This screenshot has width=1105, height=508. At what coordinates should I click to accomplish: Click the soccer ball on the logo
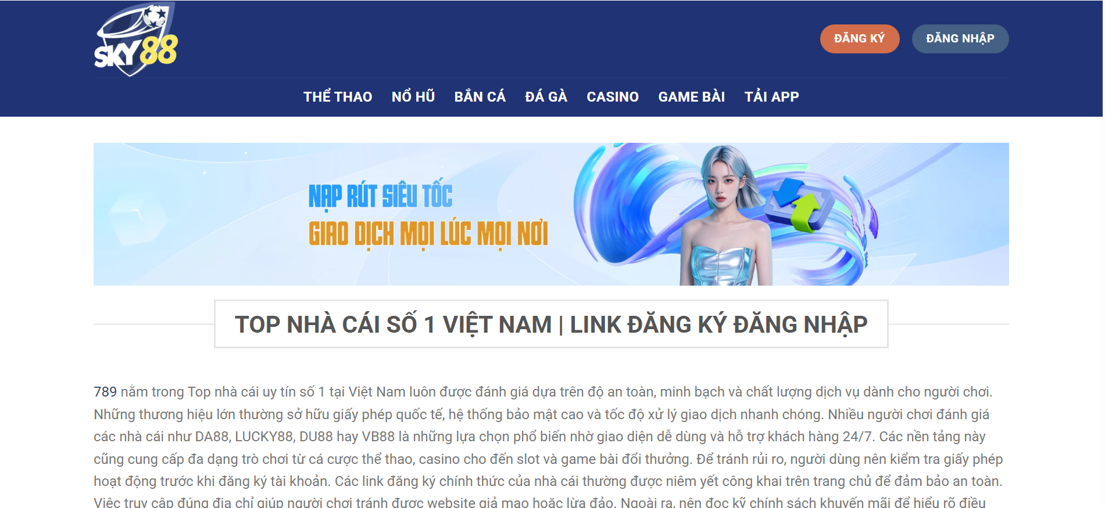[155, 16]
